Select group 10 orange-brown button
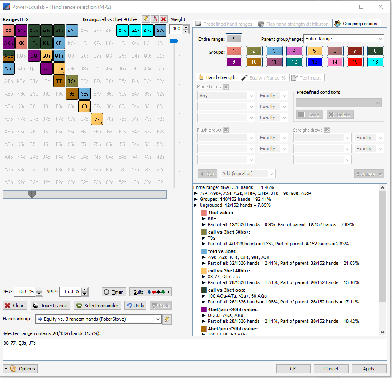Screen dimensions: 392x378 click(254, 62)
